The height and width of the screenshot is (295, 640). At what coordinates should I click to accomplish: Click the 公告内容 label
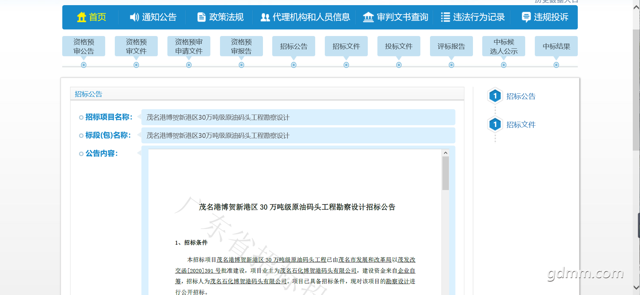(101, 153)
